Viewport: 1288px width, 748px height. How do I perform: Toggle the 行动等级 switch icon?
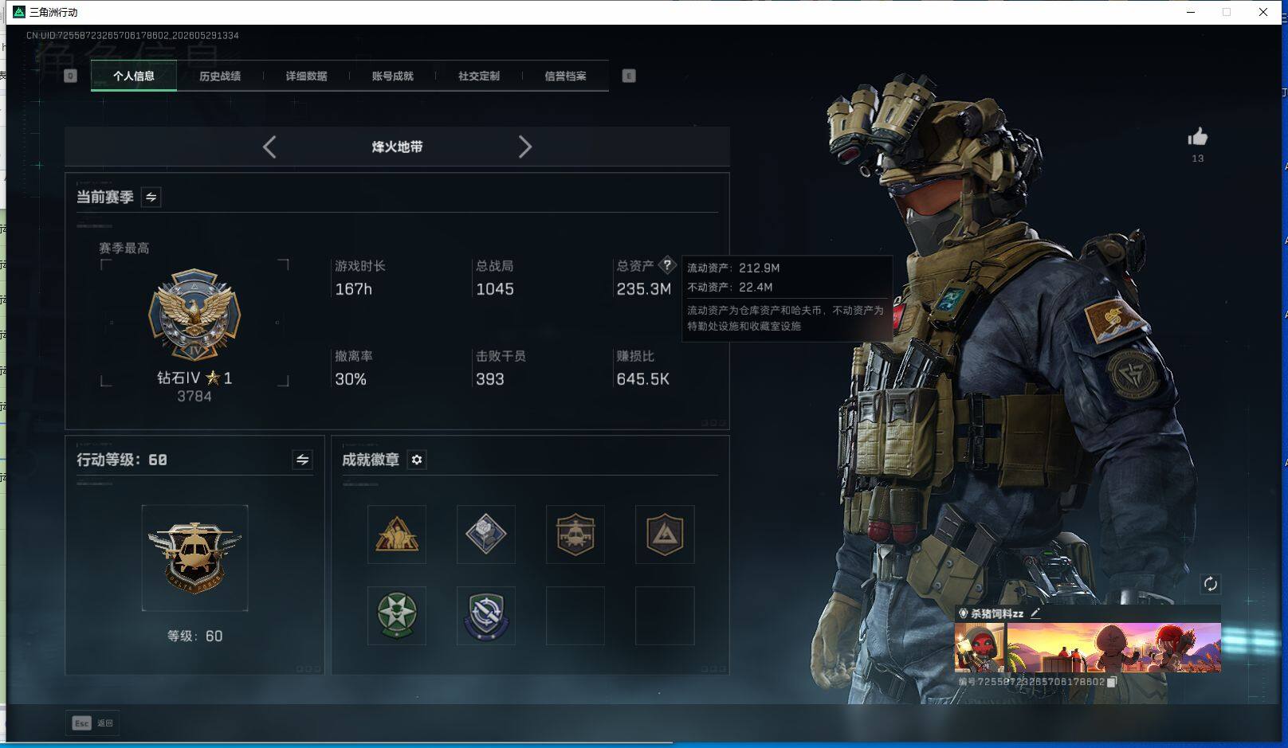tap(302, 460)
